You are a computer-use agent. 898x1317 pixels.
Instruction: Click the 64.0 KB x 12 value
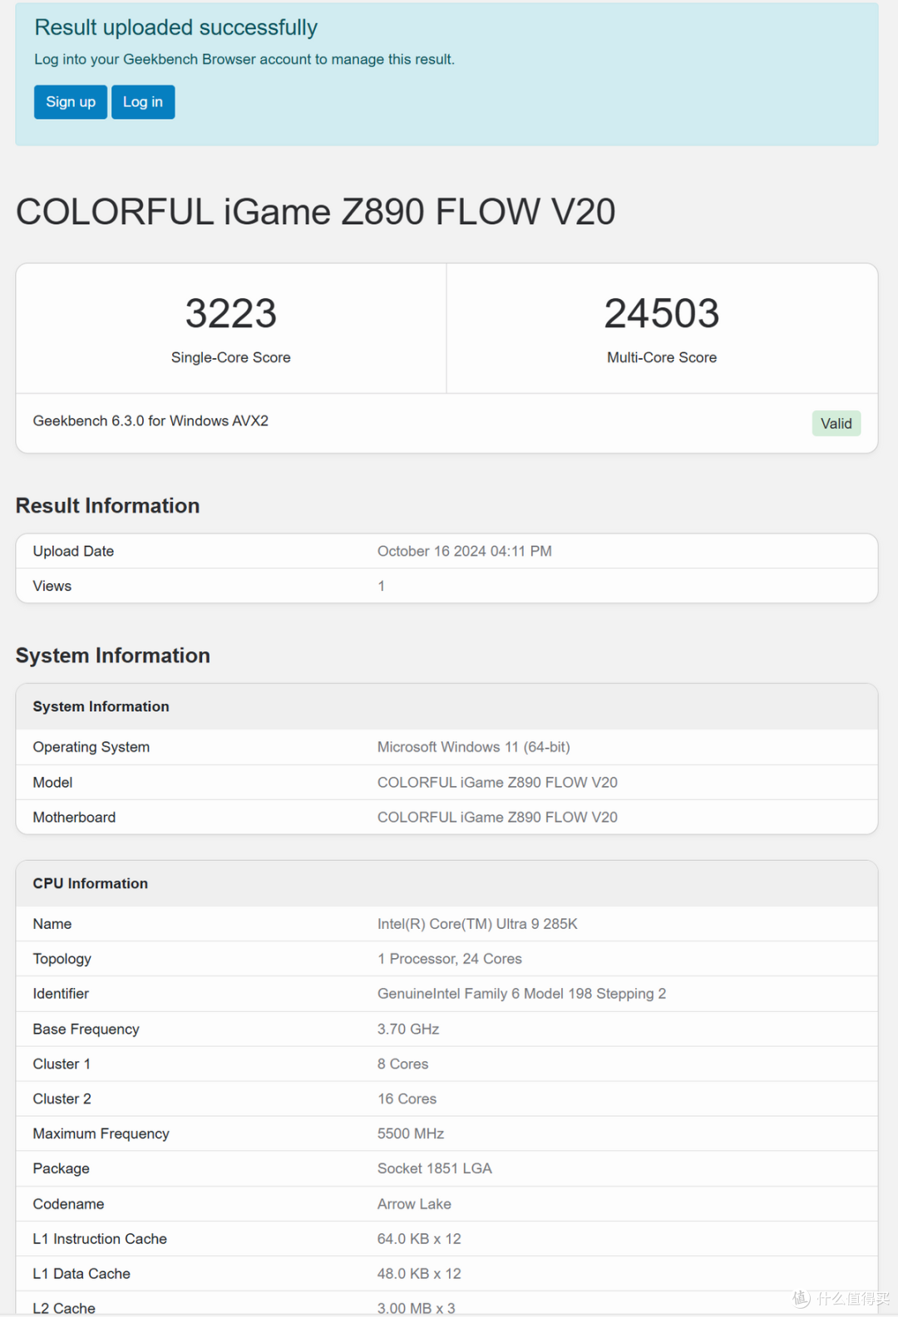419,1240
